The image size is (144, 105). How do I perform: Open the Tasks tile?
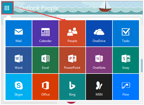126,33
